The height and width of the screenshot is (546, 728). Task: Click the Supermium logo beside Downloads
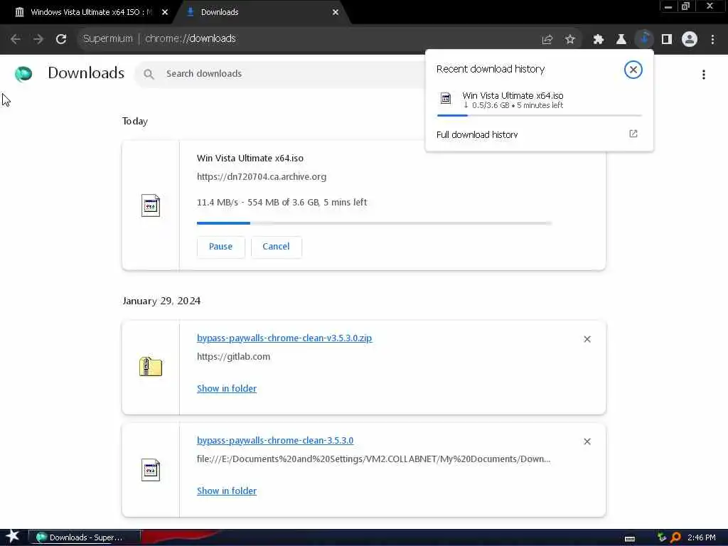[23, 73]
